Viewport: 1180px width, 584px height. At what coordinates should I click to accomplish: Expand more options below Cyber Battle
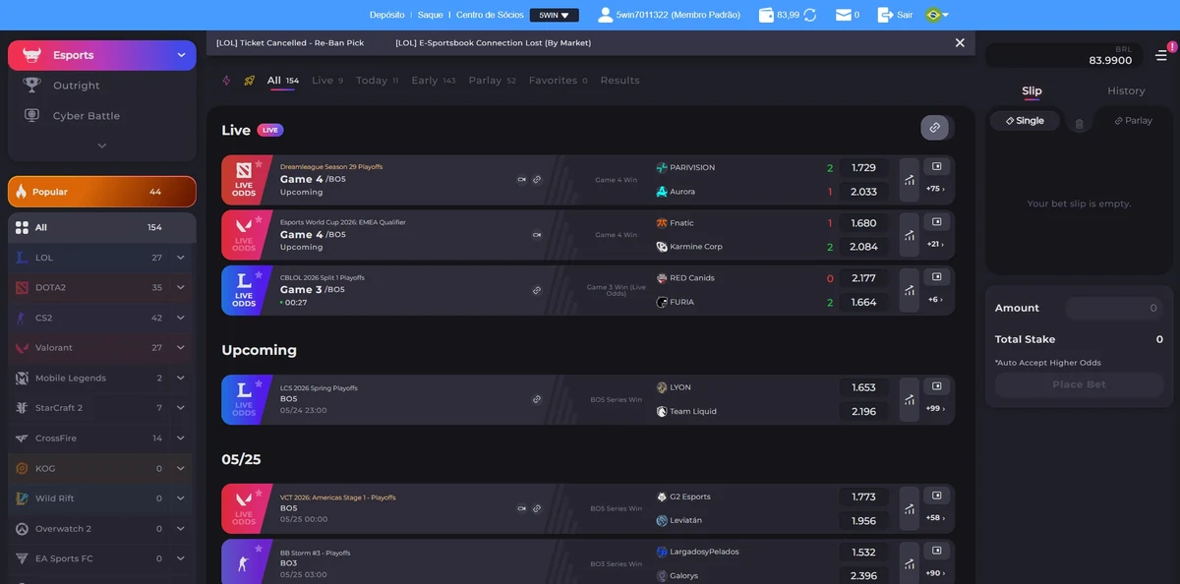(102, 146)
